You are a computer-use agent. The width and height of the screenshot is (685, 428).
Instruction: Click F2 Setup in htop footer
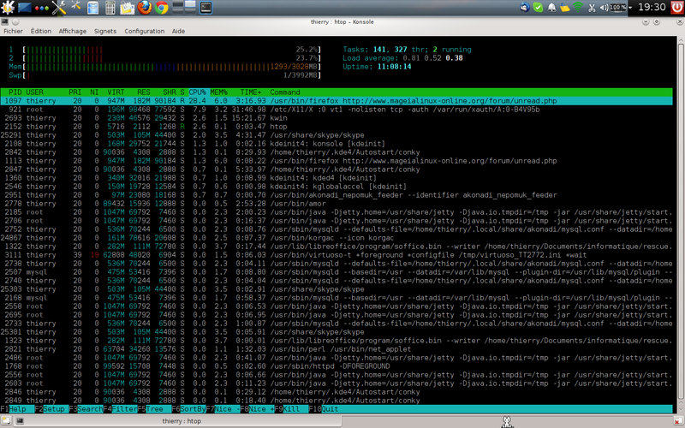(x=50, y=409)
